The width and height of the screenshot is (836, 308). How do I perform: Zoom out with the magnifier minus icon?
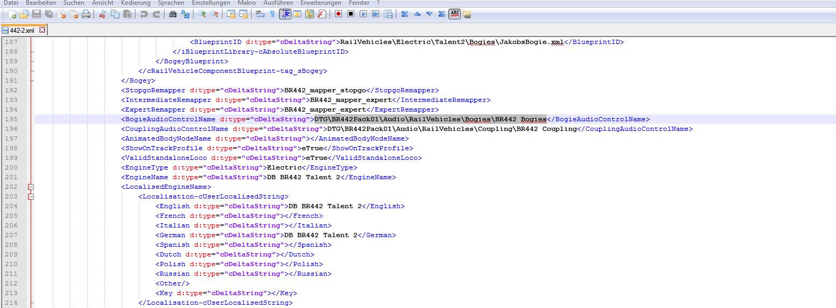click(214, 14)
